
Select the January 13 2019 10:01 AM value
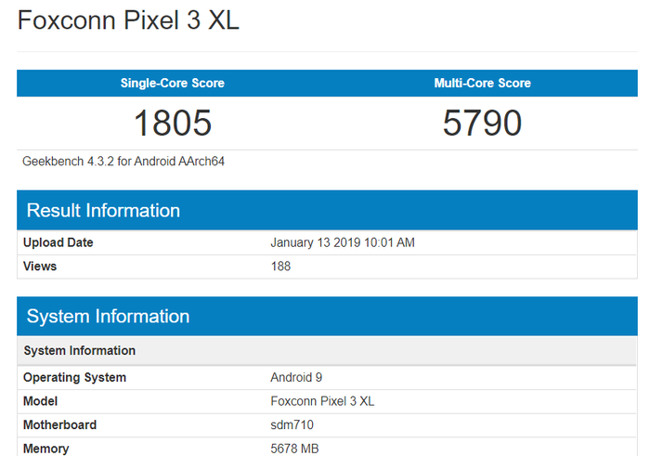coord(343,242)
